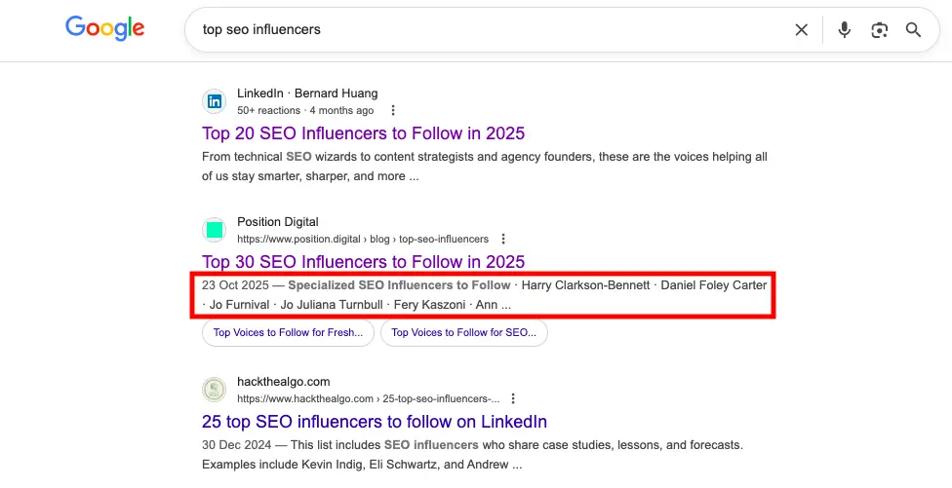This screenshot has width=952, height=488.
Task: Open more options for hackthealgo.com result
Action: (x=513, y=399)
